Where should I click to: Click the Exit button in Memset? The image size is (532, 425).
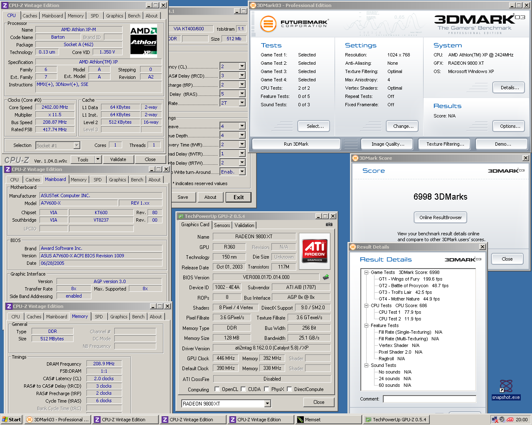[x=239, y=197]
